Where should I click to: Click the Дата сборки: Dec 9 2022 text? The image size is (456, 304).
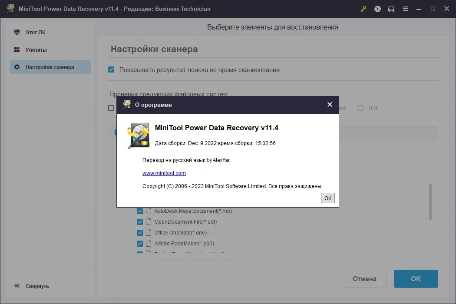point(215,143)
